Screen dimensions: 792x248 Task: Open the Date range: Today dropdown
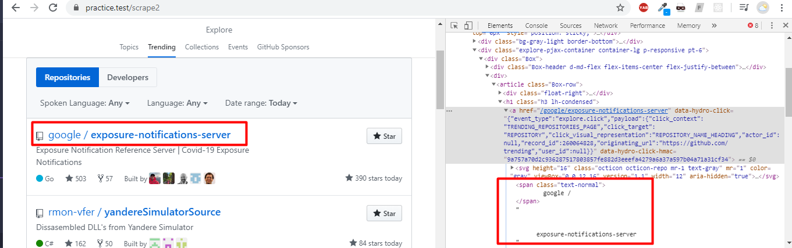point(261,103)
